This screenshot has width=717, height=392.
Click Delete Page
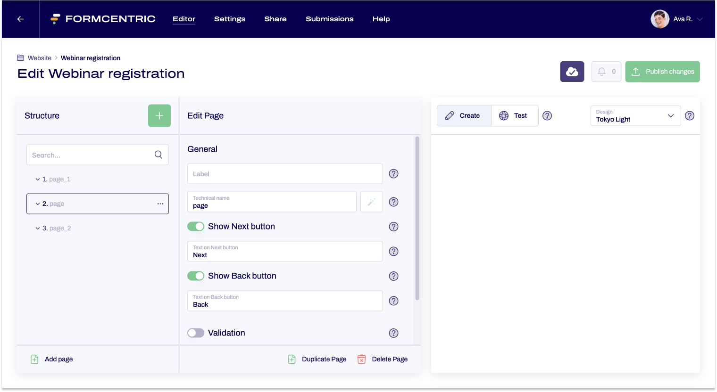383,359
